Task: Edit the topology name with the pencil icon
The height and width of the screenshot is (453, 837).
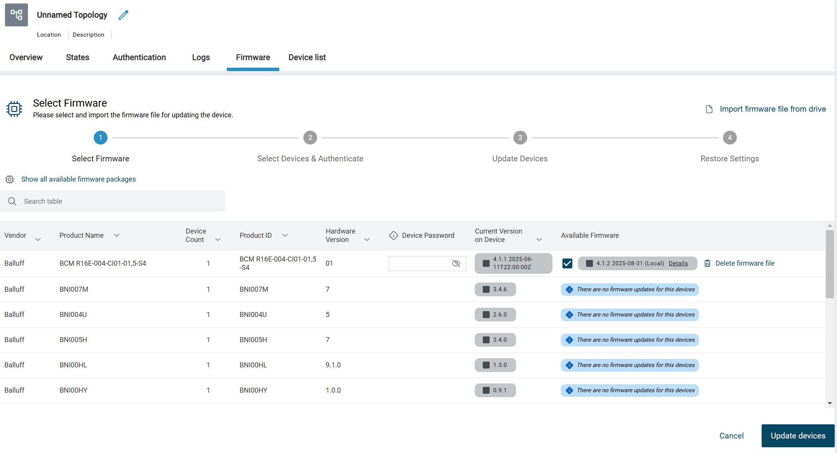Action: (x=124, y=15)
